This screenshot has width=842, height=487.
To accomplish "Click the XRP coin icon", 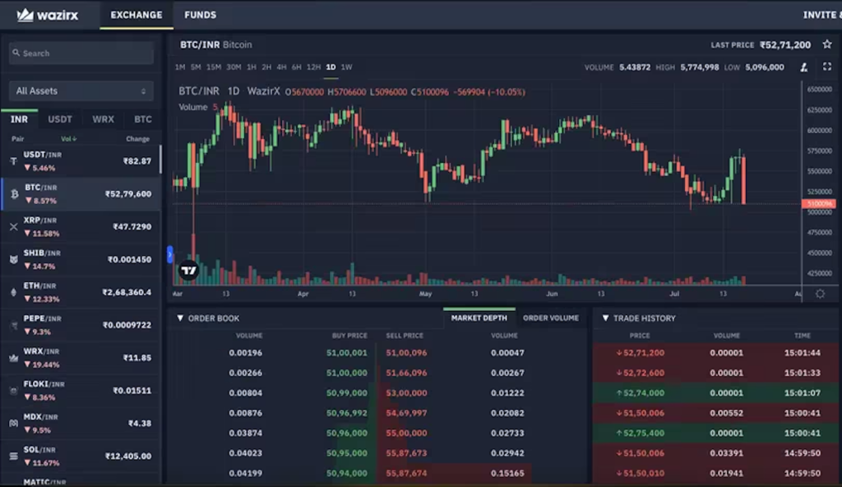I will (x=13, y=227).
